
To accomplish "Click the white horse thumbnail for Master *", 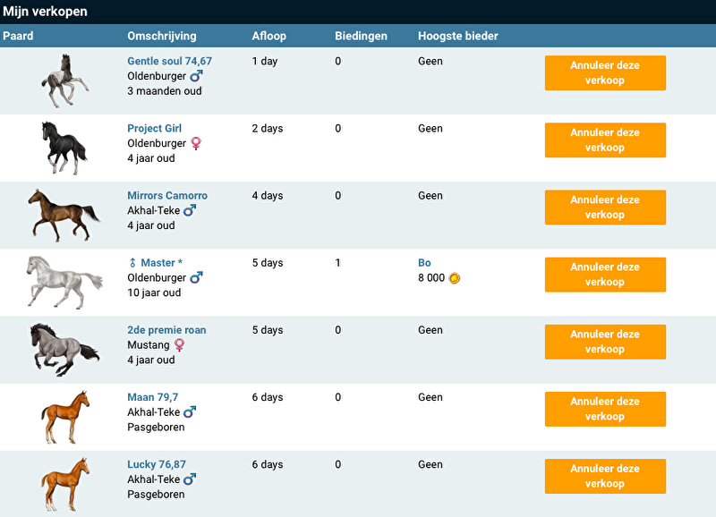I will (x=64, y=282).
